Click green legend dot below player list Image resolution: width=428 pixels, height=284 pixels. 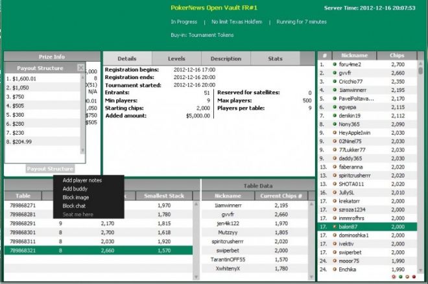[401, 277]
